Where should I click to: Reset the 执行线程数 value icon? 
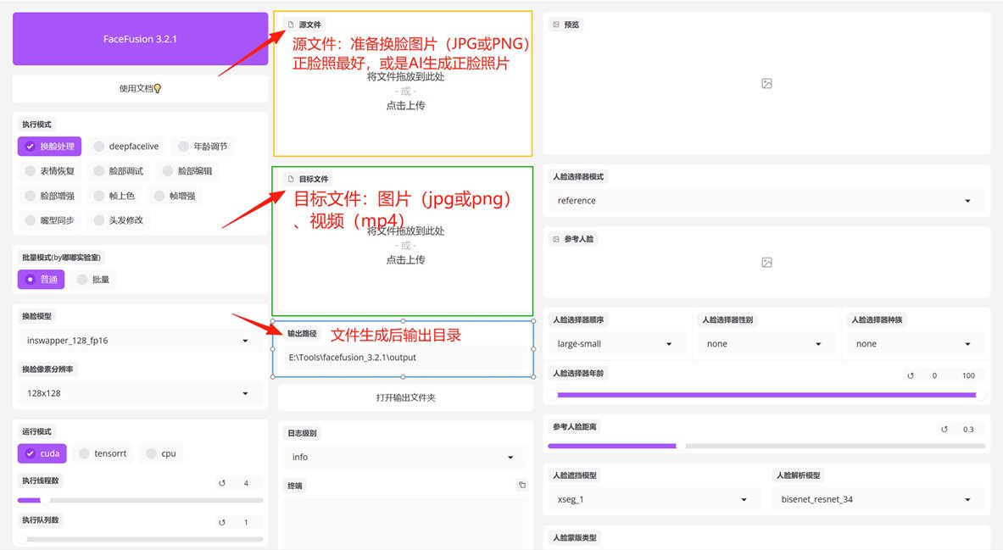coord(222,484)
